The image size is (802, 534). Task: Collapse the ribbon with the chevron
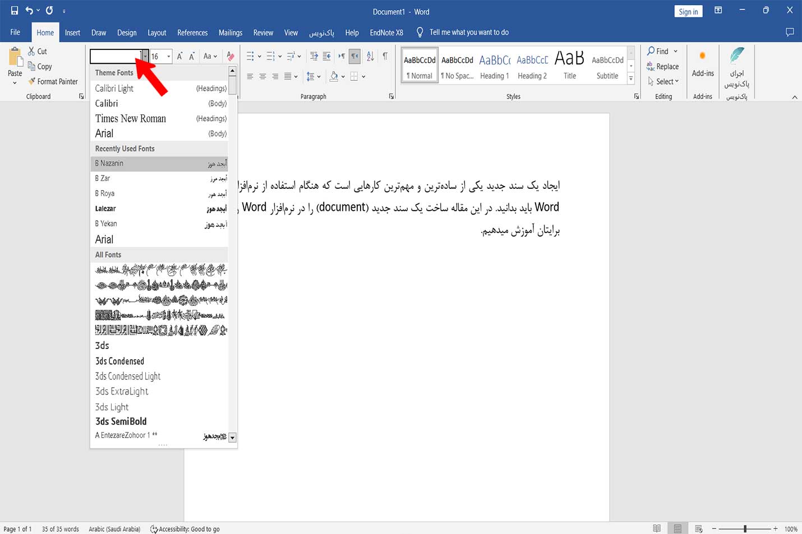pos(795,97)
